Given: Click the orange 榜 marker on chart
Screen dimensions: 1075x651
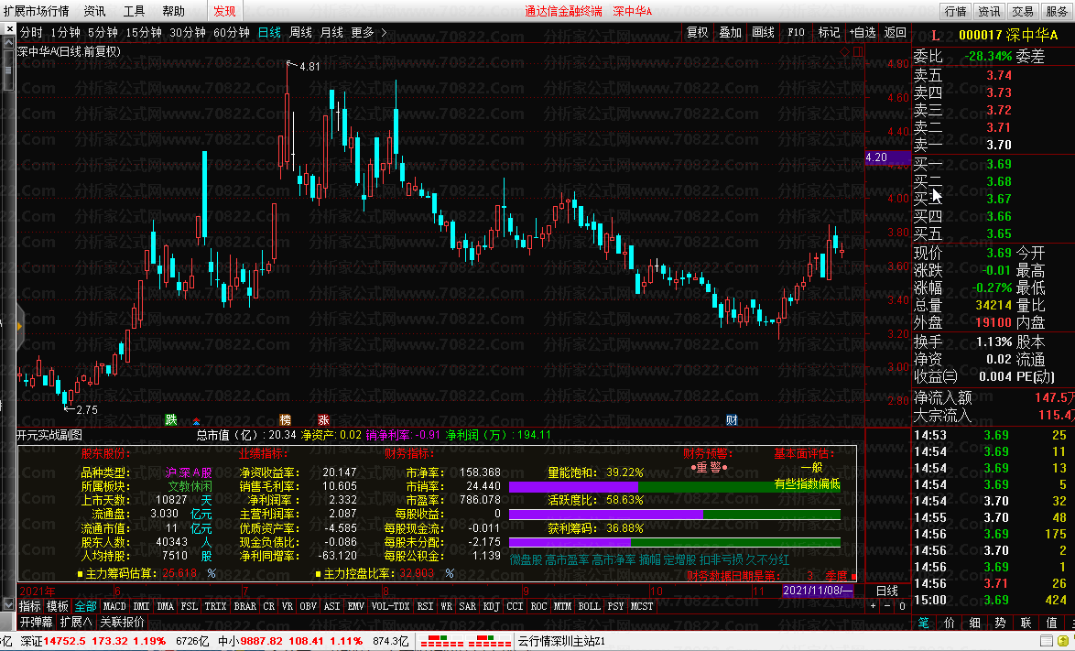Looking at the screenshot, I should 285,419.
